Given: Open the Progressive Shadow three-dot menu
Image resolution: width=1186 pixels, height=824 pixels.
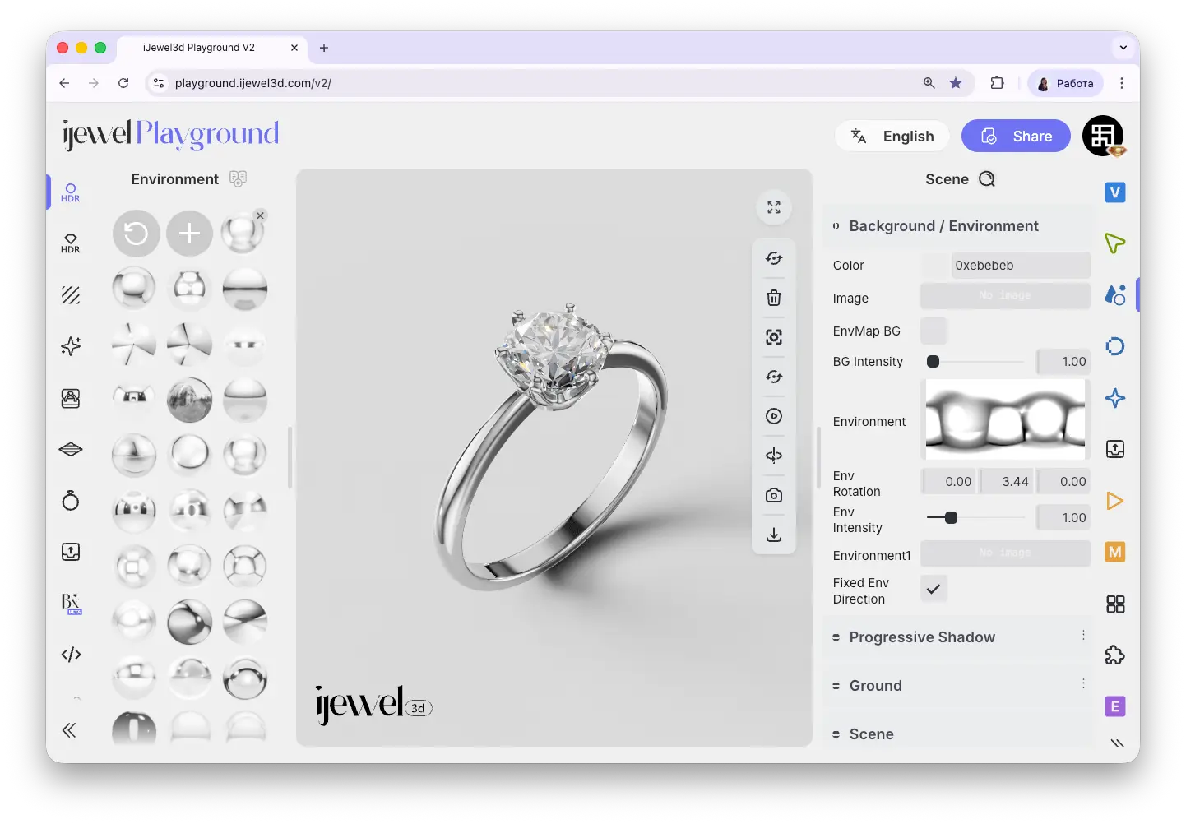Looking at the screenshot, I should point(1083,635).
